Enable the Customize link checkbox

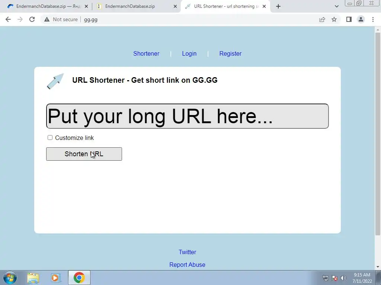[50, 138]
